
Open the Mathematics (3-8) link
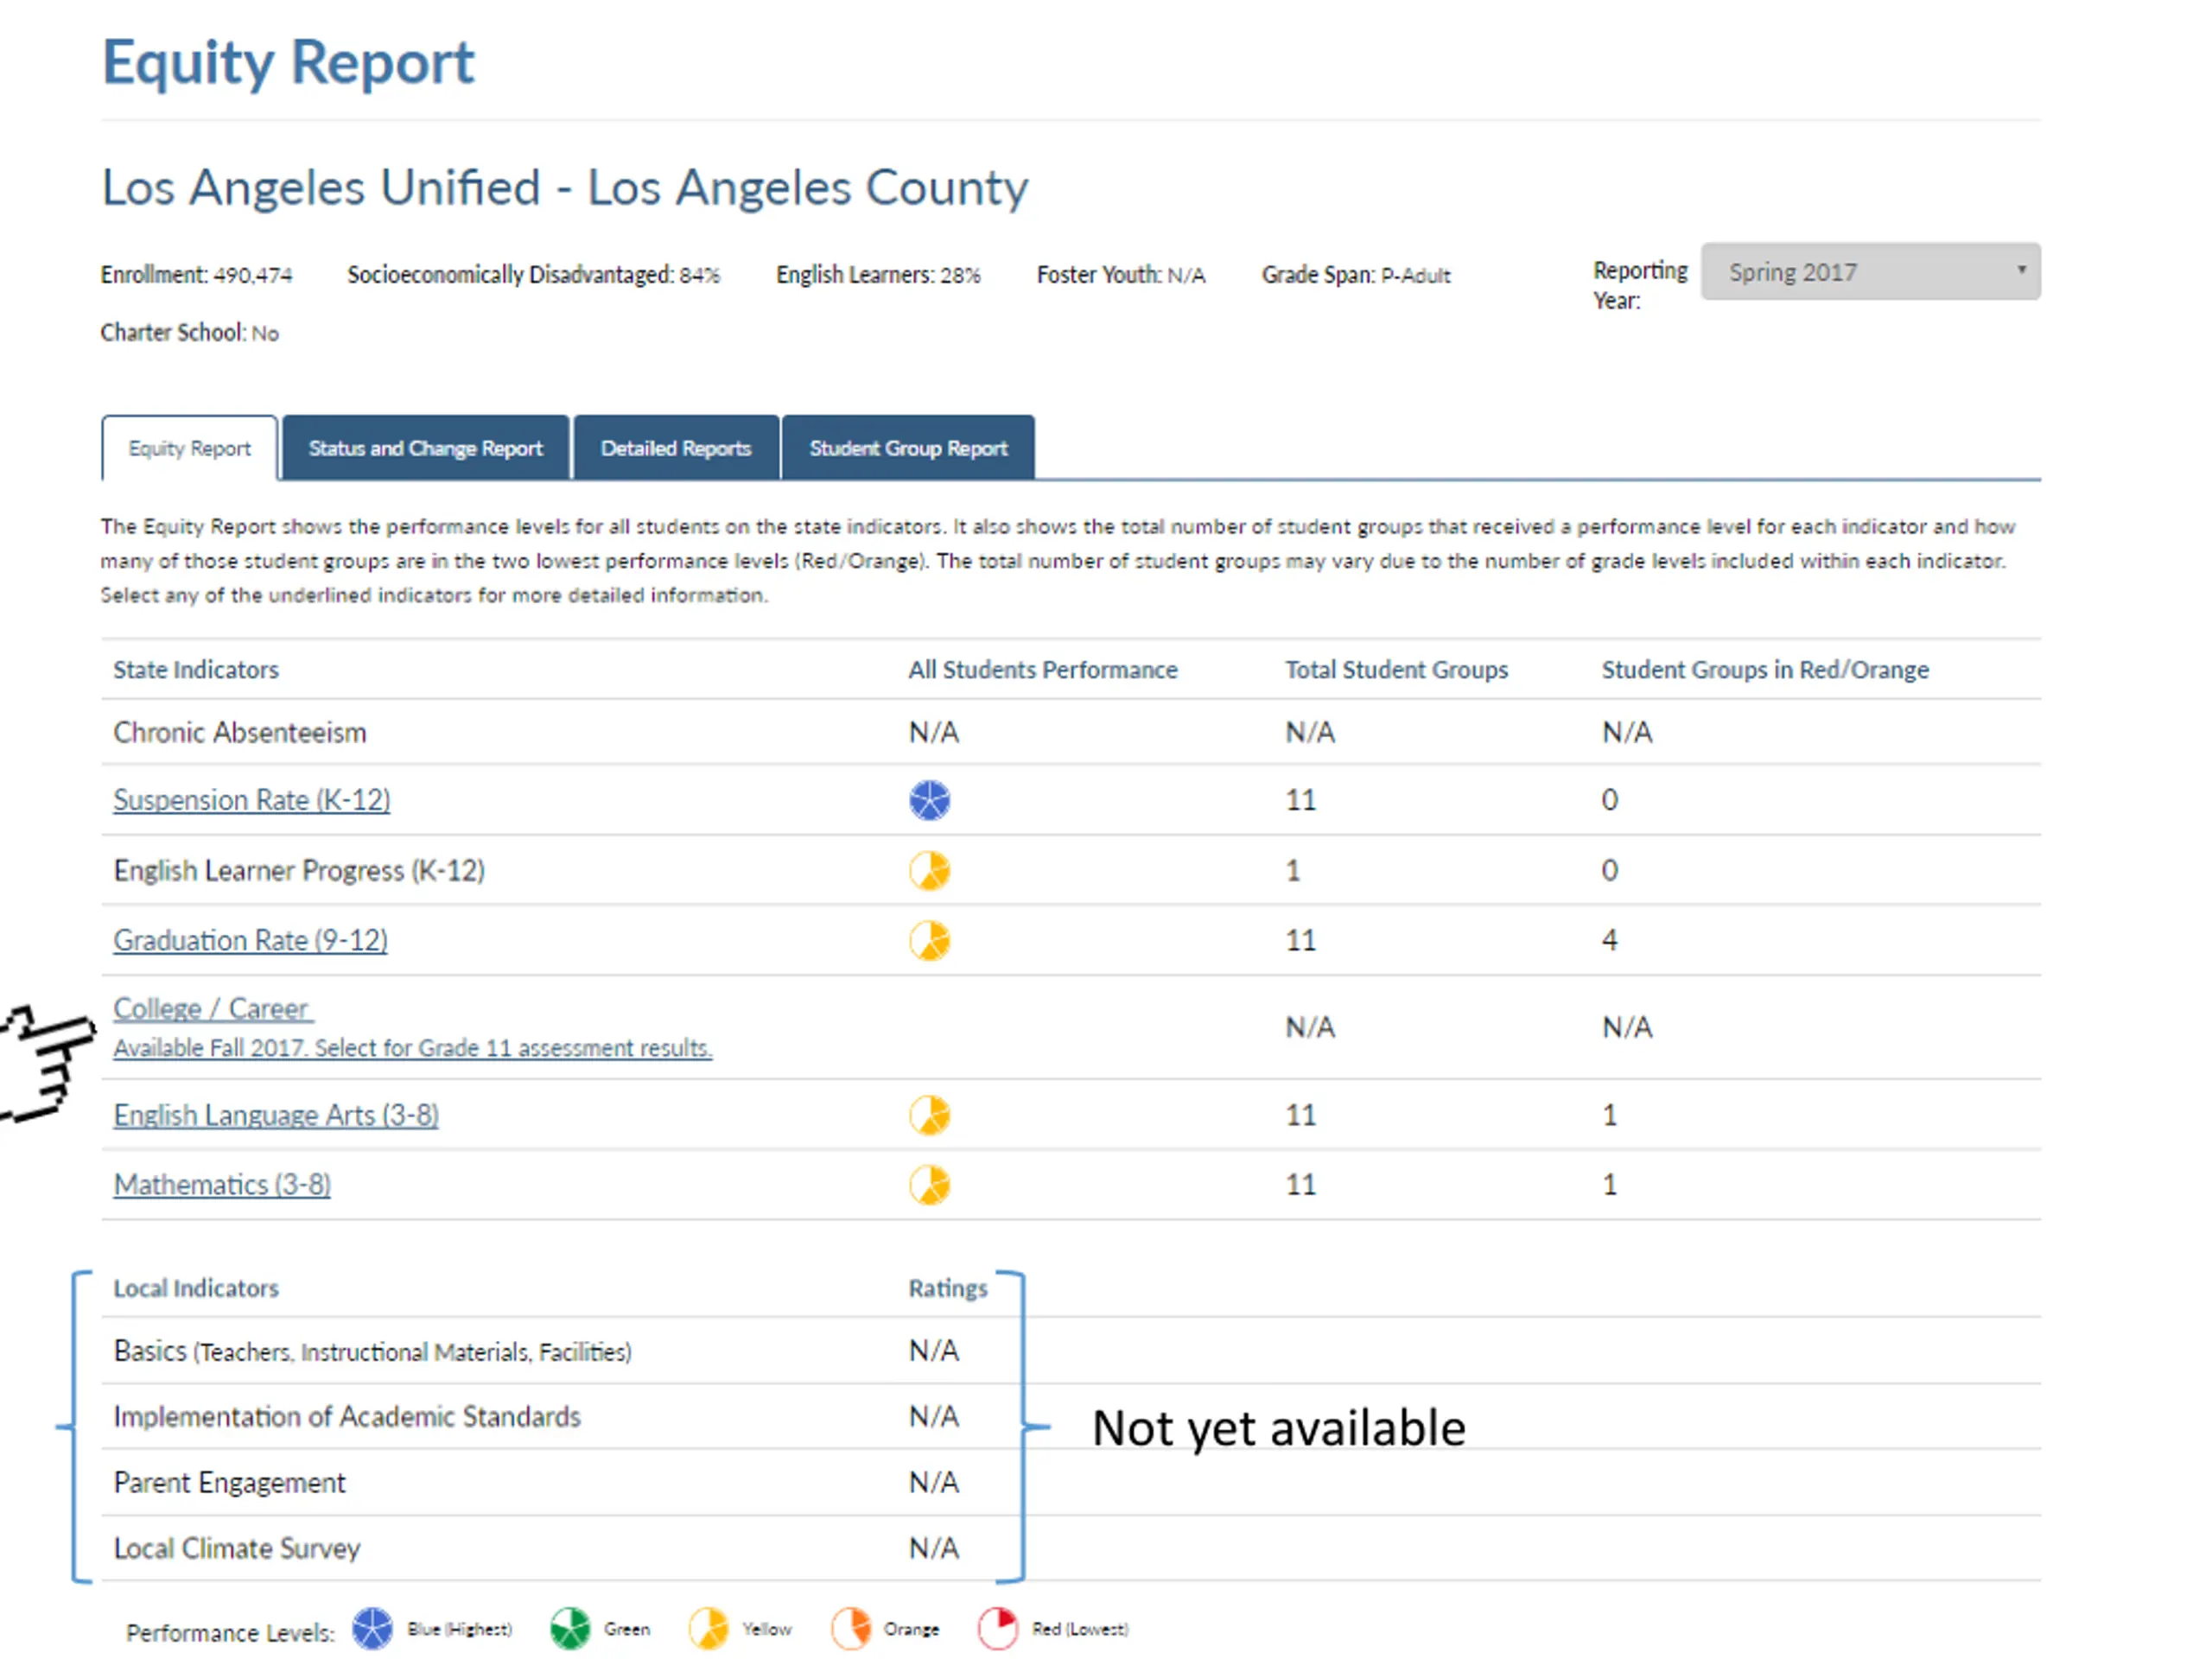pyautogui.click(x=222, y=1184)
